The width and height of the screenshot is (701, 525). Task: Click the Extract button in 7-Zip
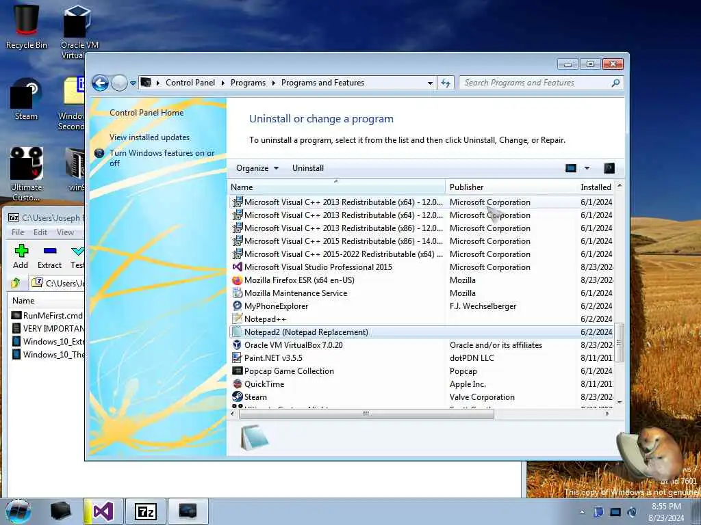49,256
